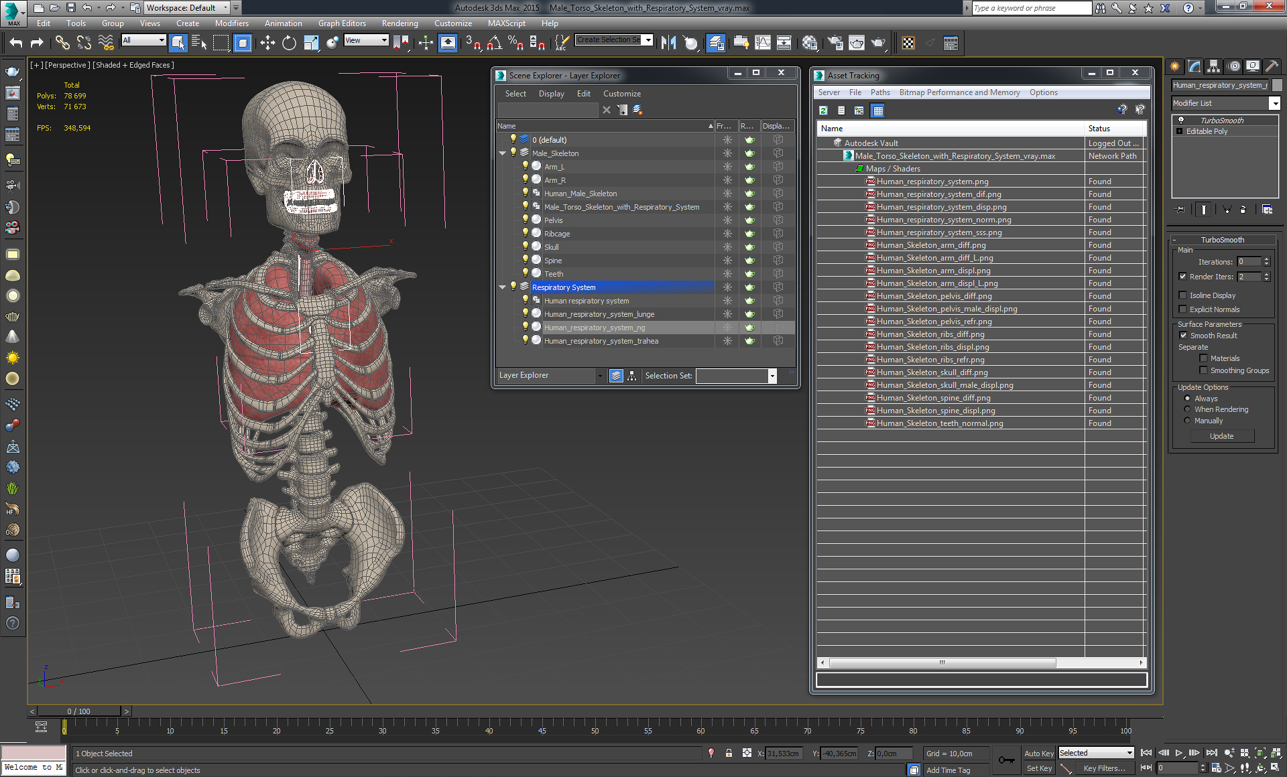
Task: Open the selection filter All dropdown
Action: [x=162, y=40]
